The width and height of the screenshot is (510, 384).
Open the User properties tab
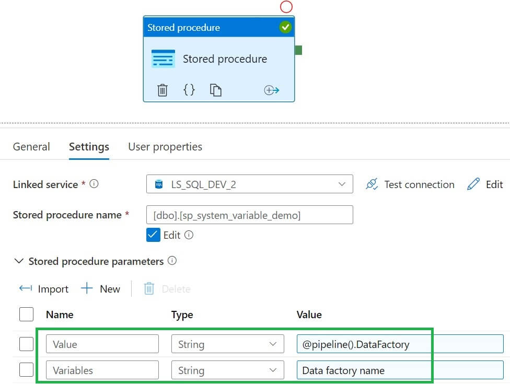coord(165,147)
